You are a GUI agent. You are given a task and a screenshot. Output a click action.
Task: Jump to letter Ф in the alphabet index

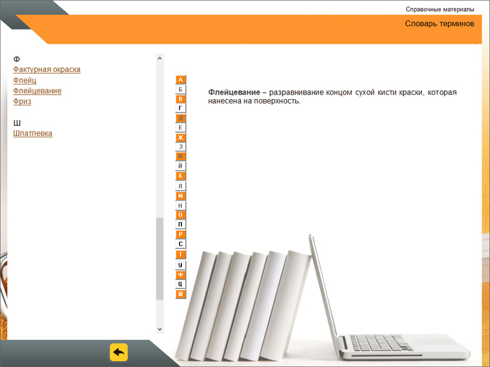[x=181, y=274]
